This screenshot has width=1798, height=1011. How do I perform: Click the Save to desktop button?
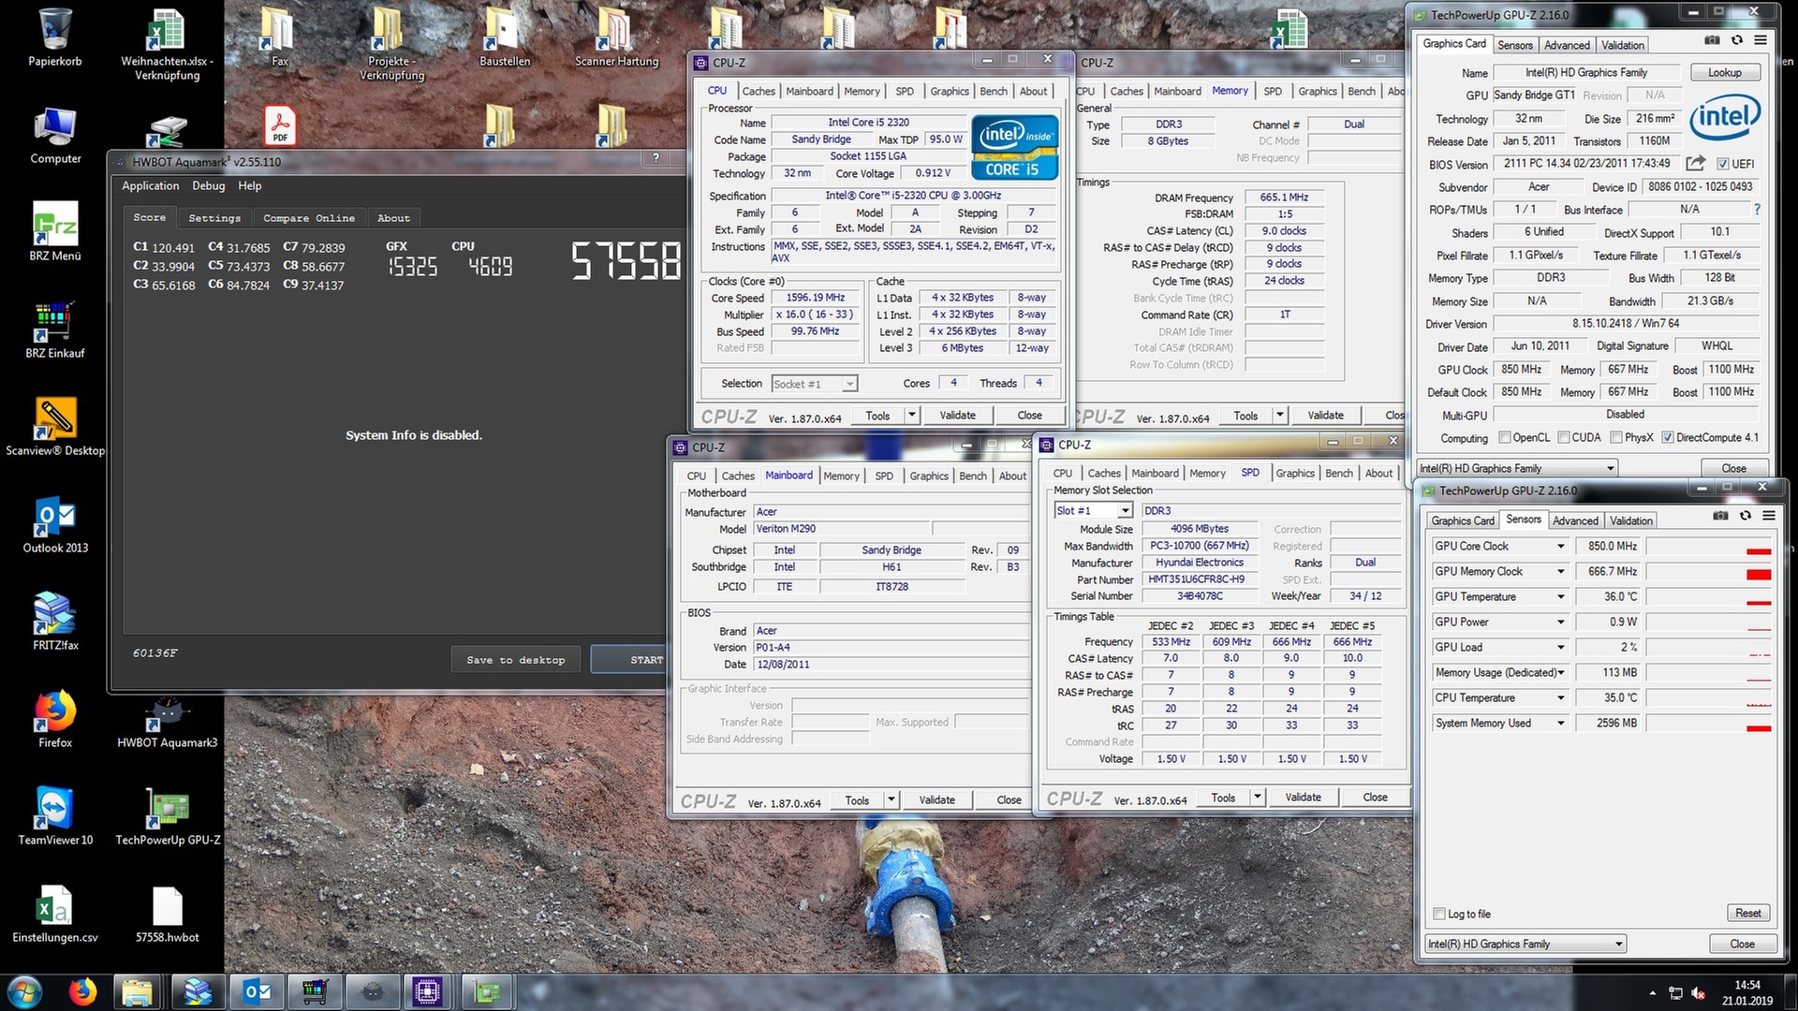click(516, 660)
